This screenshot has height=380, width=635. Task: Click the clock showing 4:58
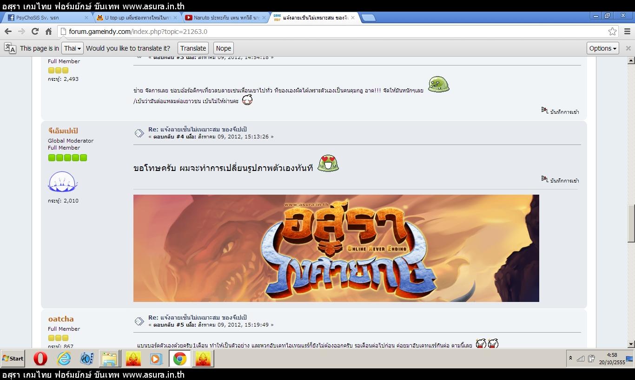tap(612, 355)
